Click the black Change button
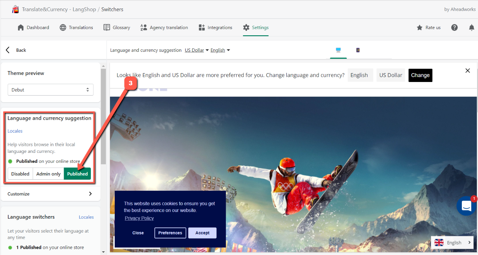The height and width of the screenshot is (255, 478). [420, 75]
